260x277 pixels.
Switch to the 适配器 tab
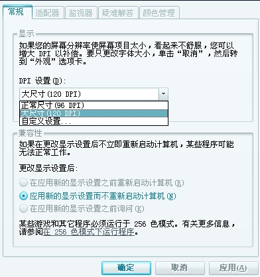click(x=48, y=13)
